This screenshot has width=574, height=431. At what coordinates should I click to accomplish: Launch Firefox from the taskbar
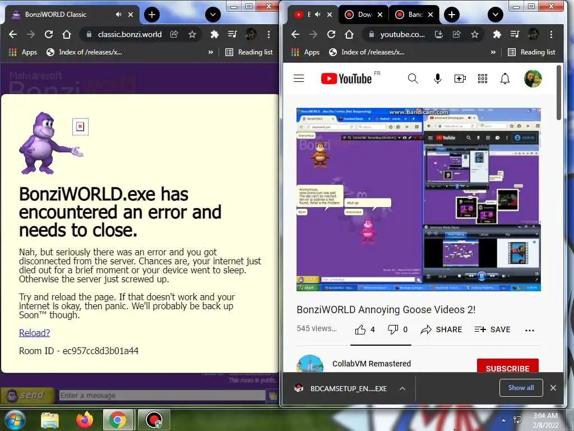click(x=84, y=420)
